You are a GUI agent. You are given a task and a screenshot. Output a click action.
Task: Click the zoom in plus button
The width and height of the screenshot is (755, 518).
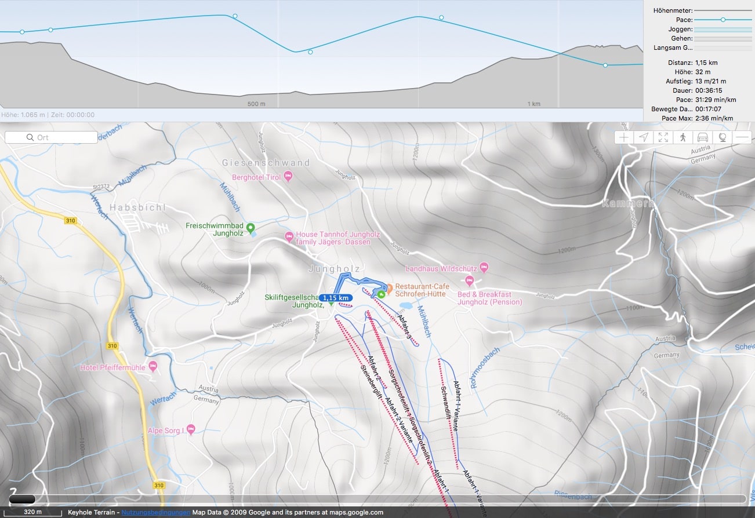click(x=624, y=137)
